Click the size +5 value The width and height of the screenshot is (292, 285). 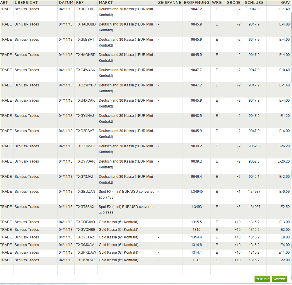pyautogui.click(x=238, y=207)
